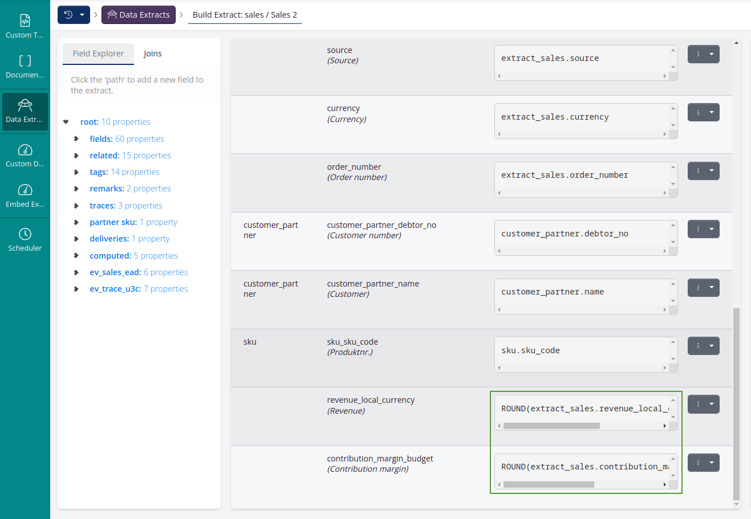Click the kebab menu on the source field row
This screenshot has width=751, height=519.
pyautogui.click(x=699, y=54)
